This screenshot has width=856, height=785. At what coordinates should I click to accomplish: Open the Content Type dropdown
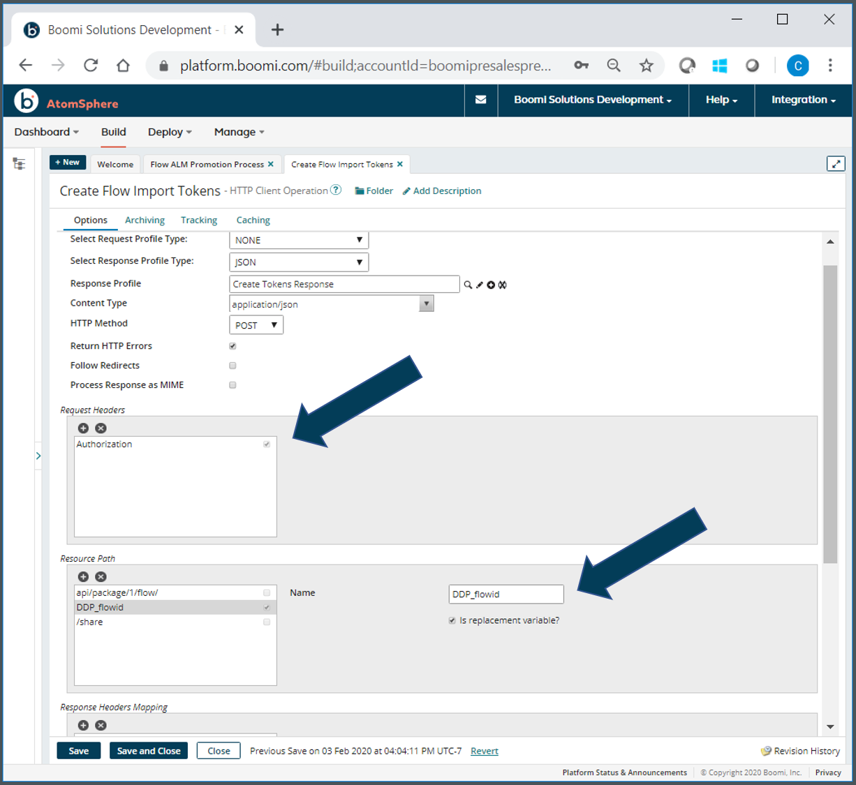tap(426, 303)
